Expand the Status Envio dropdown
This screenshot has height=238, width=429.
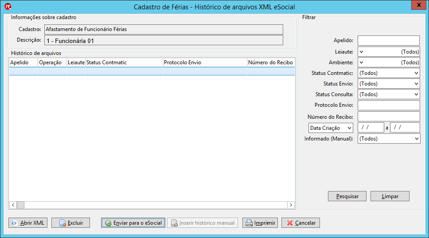pos(389,84)
